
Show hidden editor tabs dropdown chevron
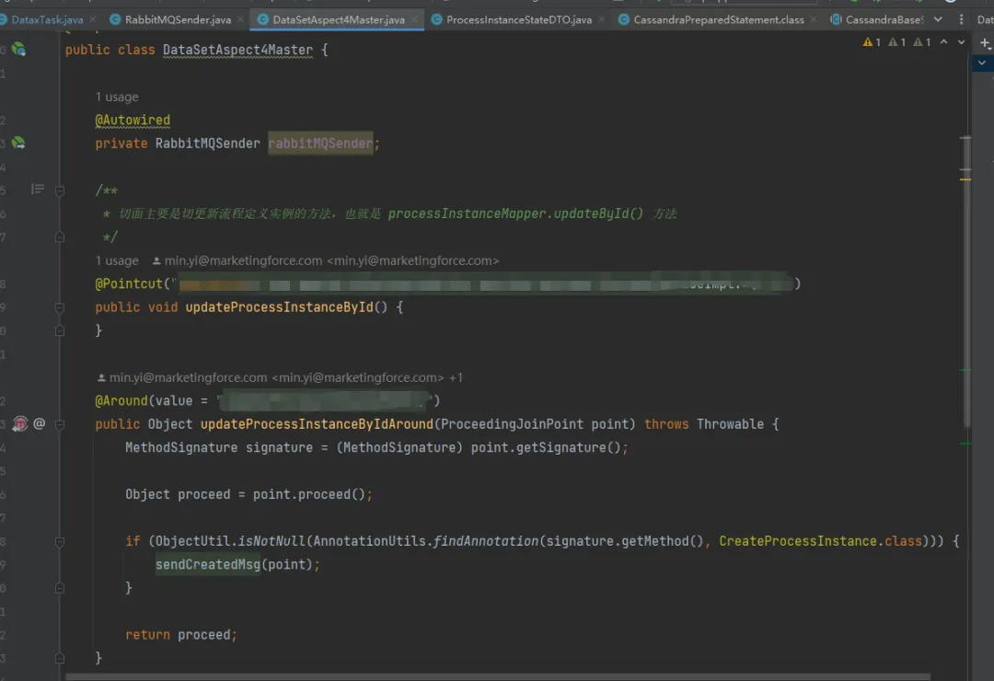click(938, 19)
